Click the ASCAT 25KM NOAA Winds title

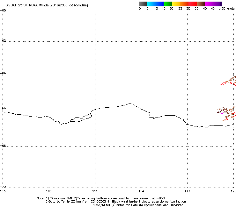click(x=47, y=5)
